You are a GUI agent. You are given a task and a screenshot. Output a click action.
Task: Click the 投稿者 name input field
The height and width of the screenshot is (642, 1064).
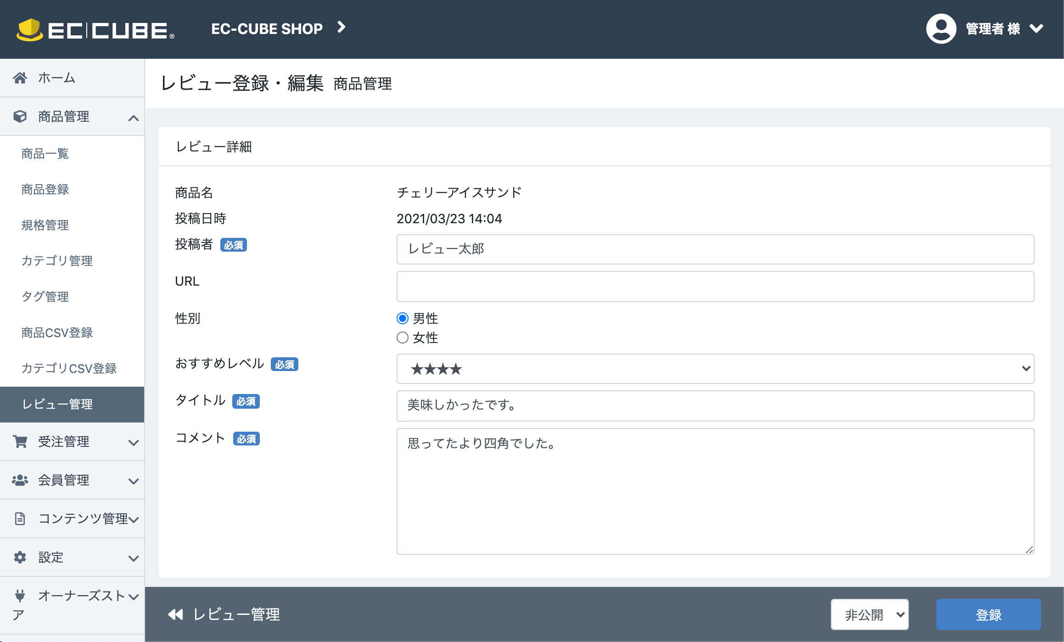[715, 249]
